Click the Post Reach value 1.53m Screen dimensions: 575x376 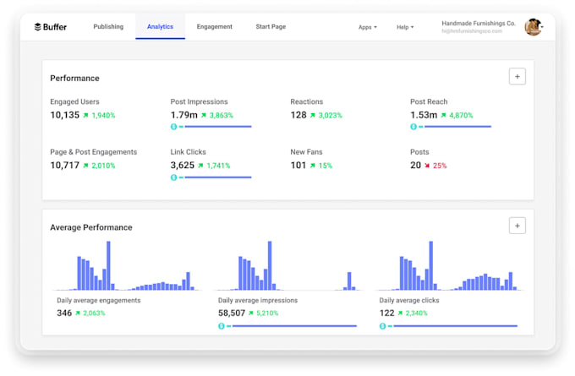pos(424,115)
